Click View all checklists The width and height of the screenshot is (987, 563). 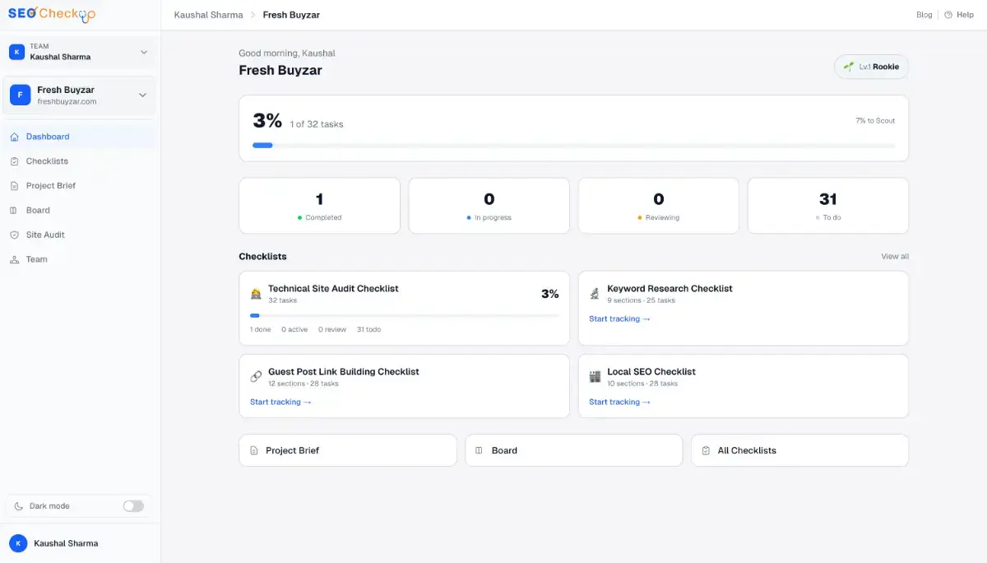click(x=894, y=256)
